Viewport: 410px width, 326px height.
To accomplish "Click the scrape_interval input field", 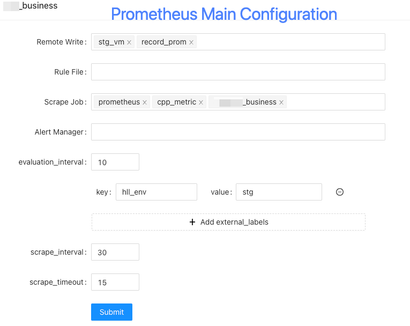I will point(115,252).
